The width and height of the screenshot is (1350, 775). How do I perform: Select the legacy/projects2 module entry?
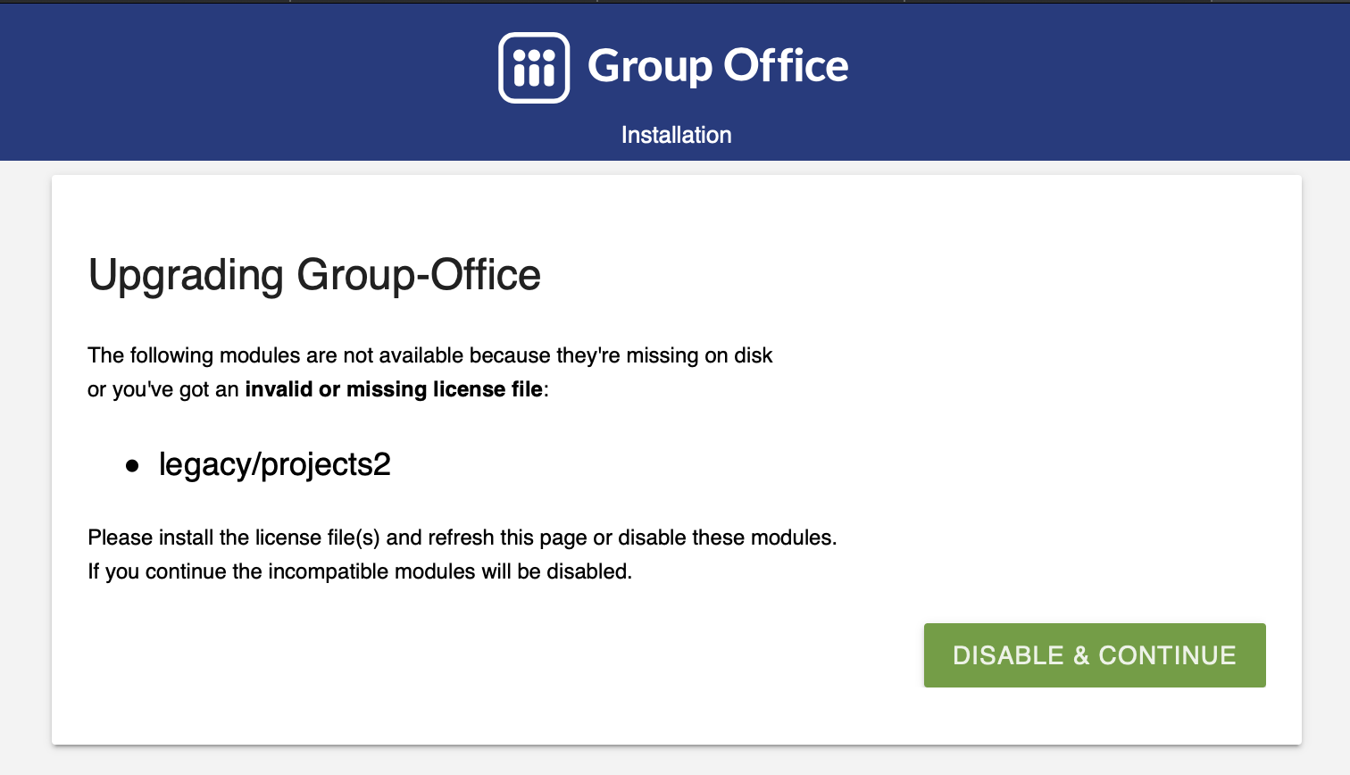(x=274, y=464)
